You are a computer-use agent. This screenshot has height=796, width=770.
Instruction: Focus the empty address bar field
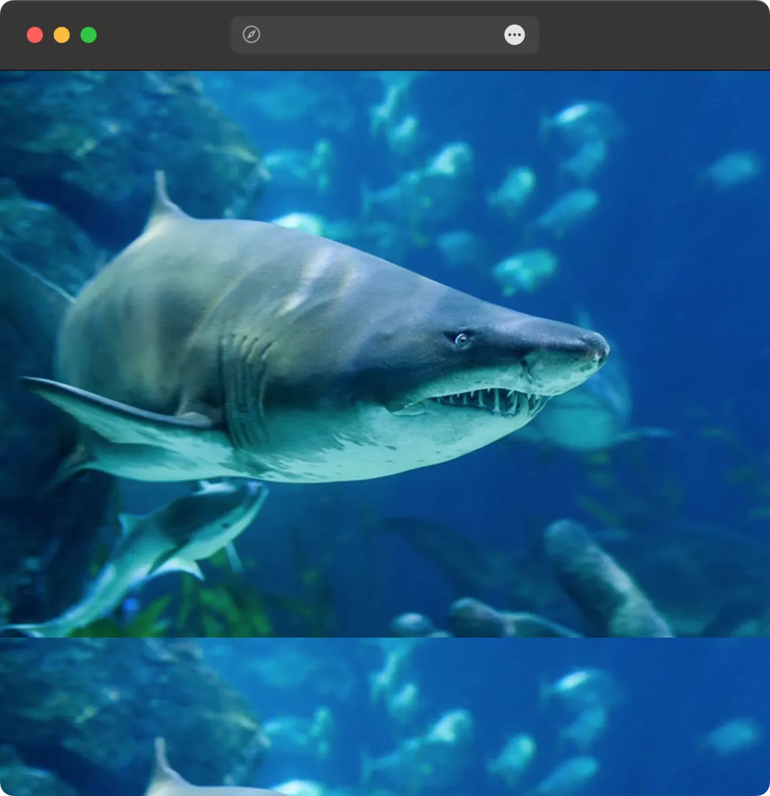384,34
